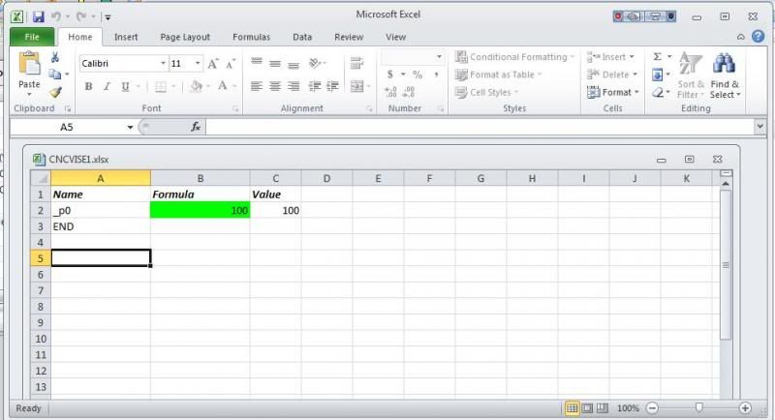This screenshot has height=420, width=775.
Task: Click the Find & Select binoculars icon
Action: [724, 75]
